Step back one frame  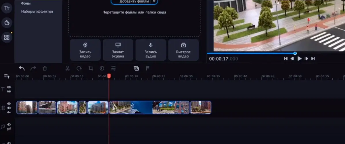[x=292, y=59]
